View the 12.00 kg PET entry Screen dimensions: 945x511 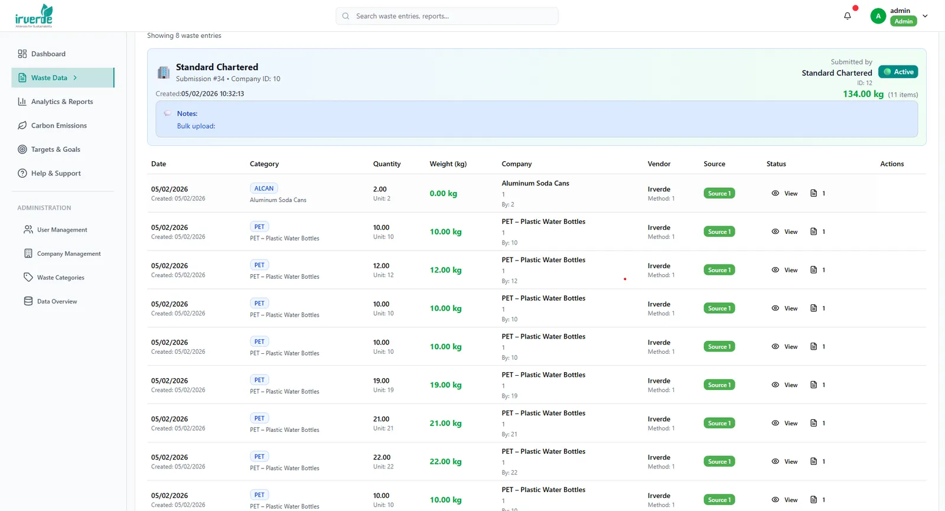pos(784,270)
